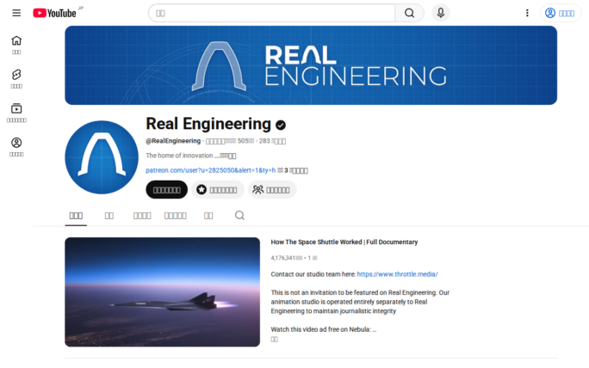This screenshot has width=589, height=368.
Task: Click the community button with people icon
Action: (272, 190)
